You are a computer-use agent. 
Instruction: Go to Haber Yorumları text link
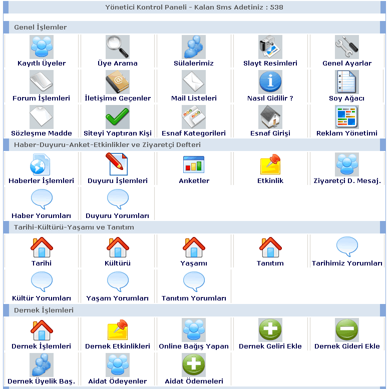click(41, 215)
